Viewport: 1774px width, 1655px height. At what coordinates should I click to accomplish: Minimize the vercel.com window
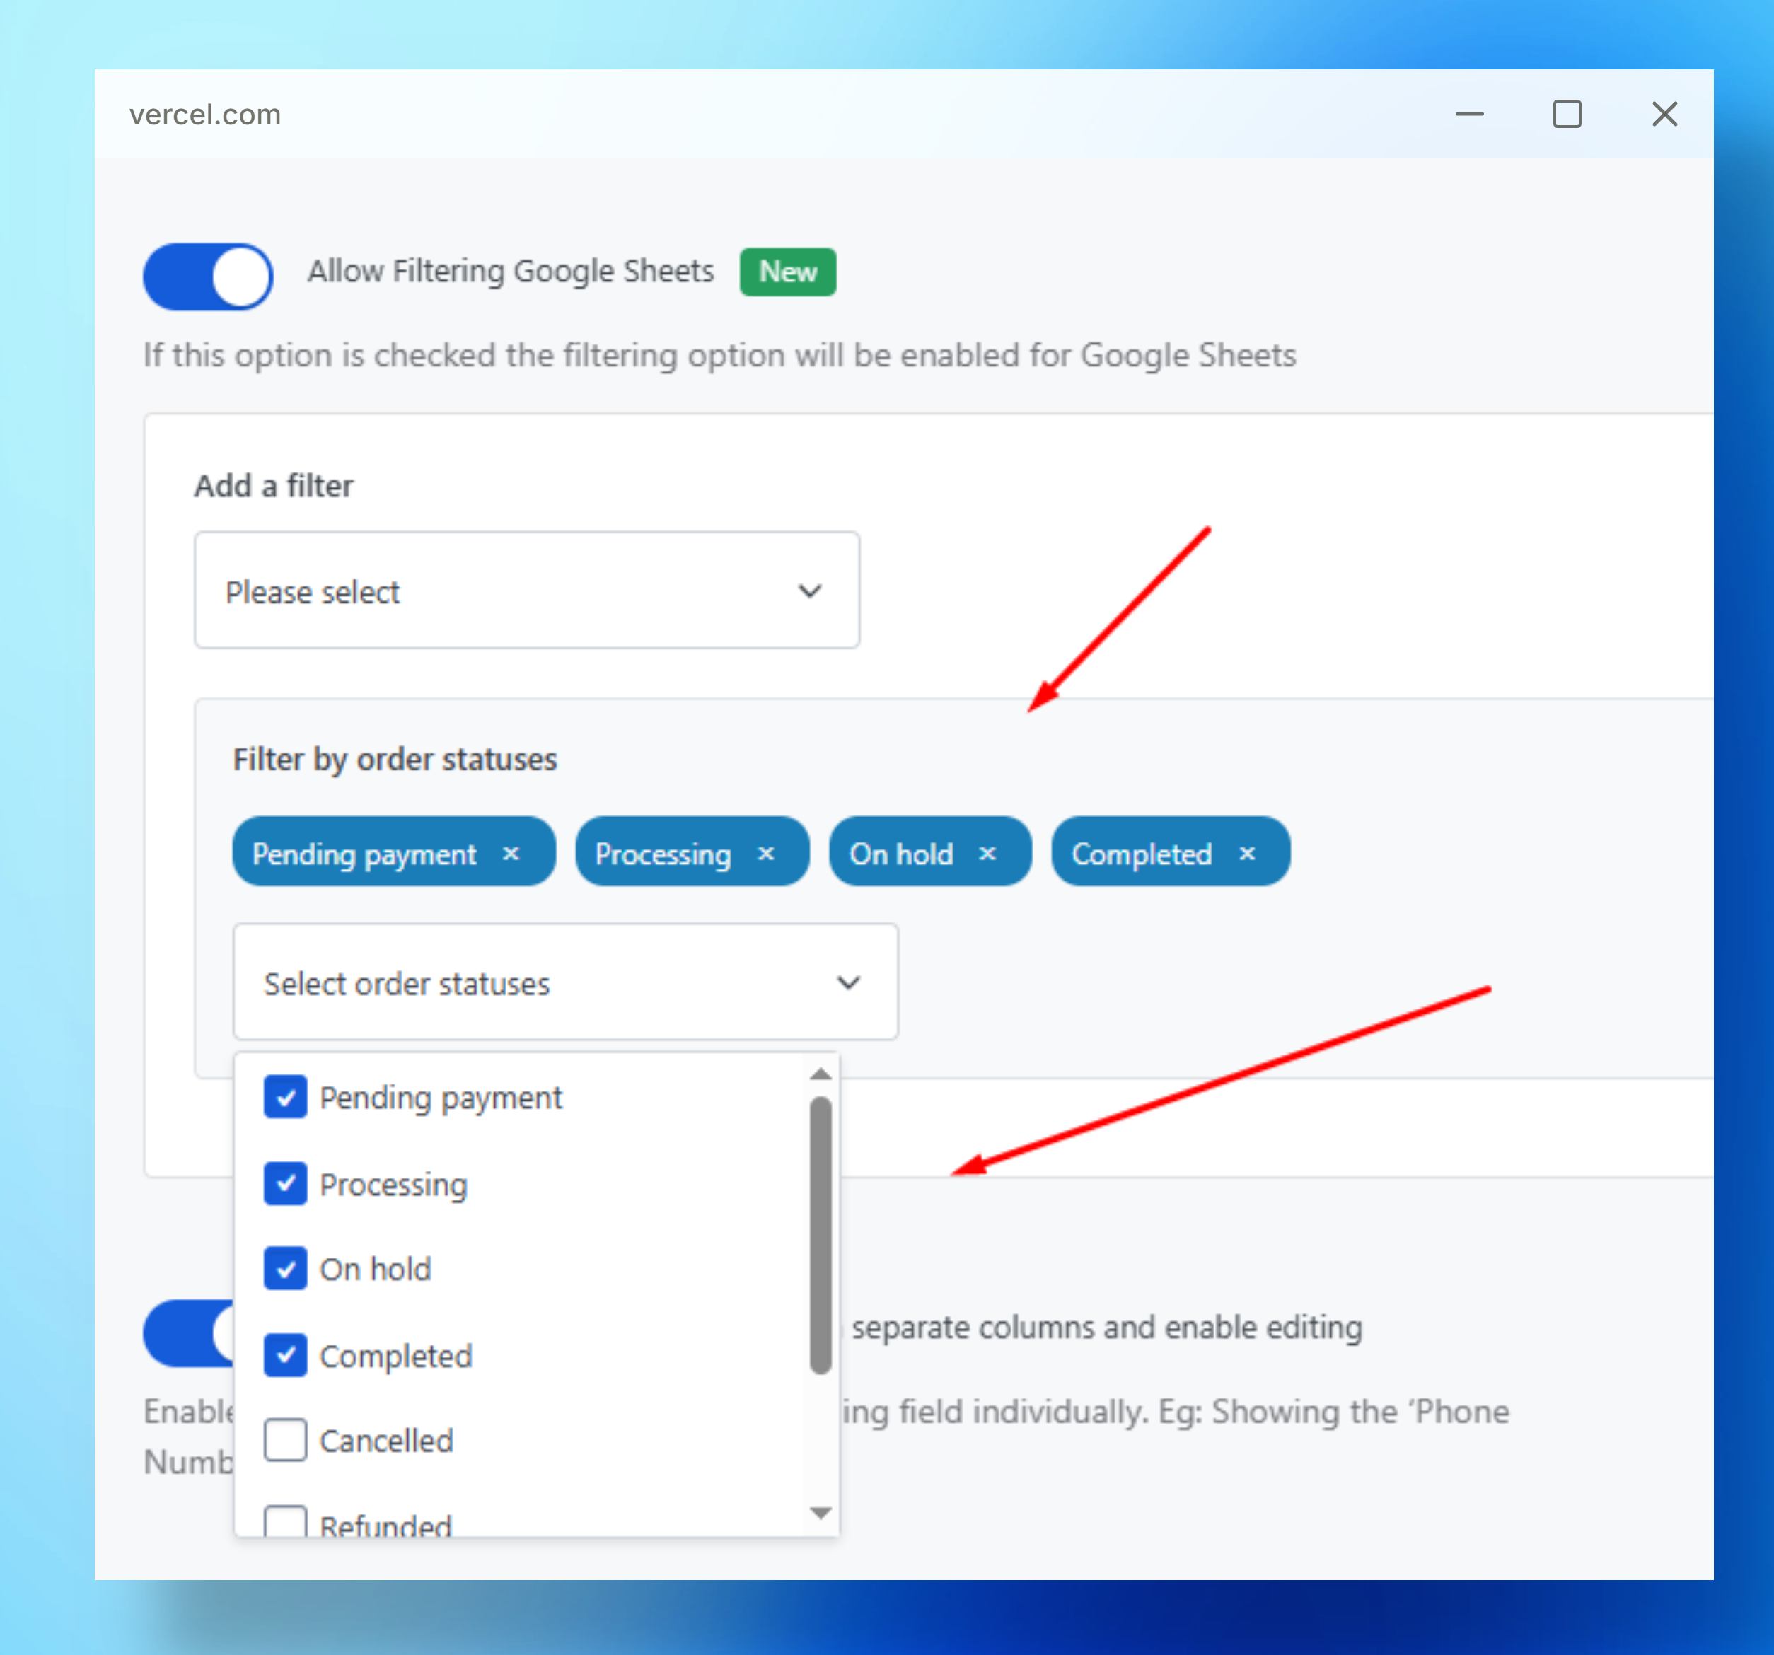1470,114
